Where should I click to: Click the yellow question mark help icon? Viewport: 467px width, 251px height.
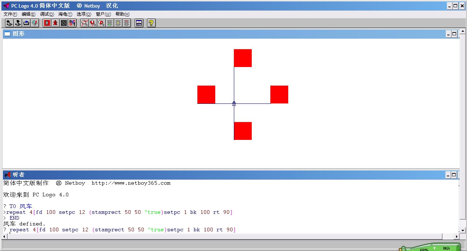[151, 23]
